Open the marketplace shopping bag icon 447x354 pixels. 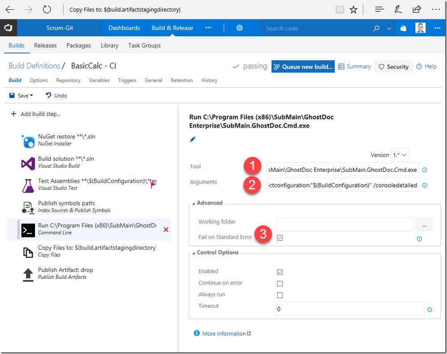[x=403, y=28]
